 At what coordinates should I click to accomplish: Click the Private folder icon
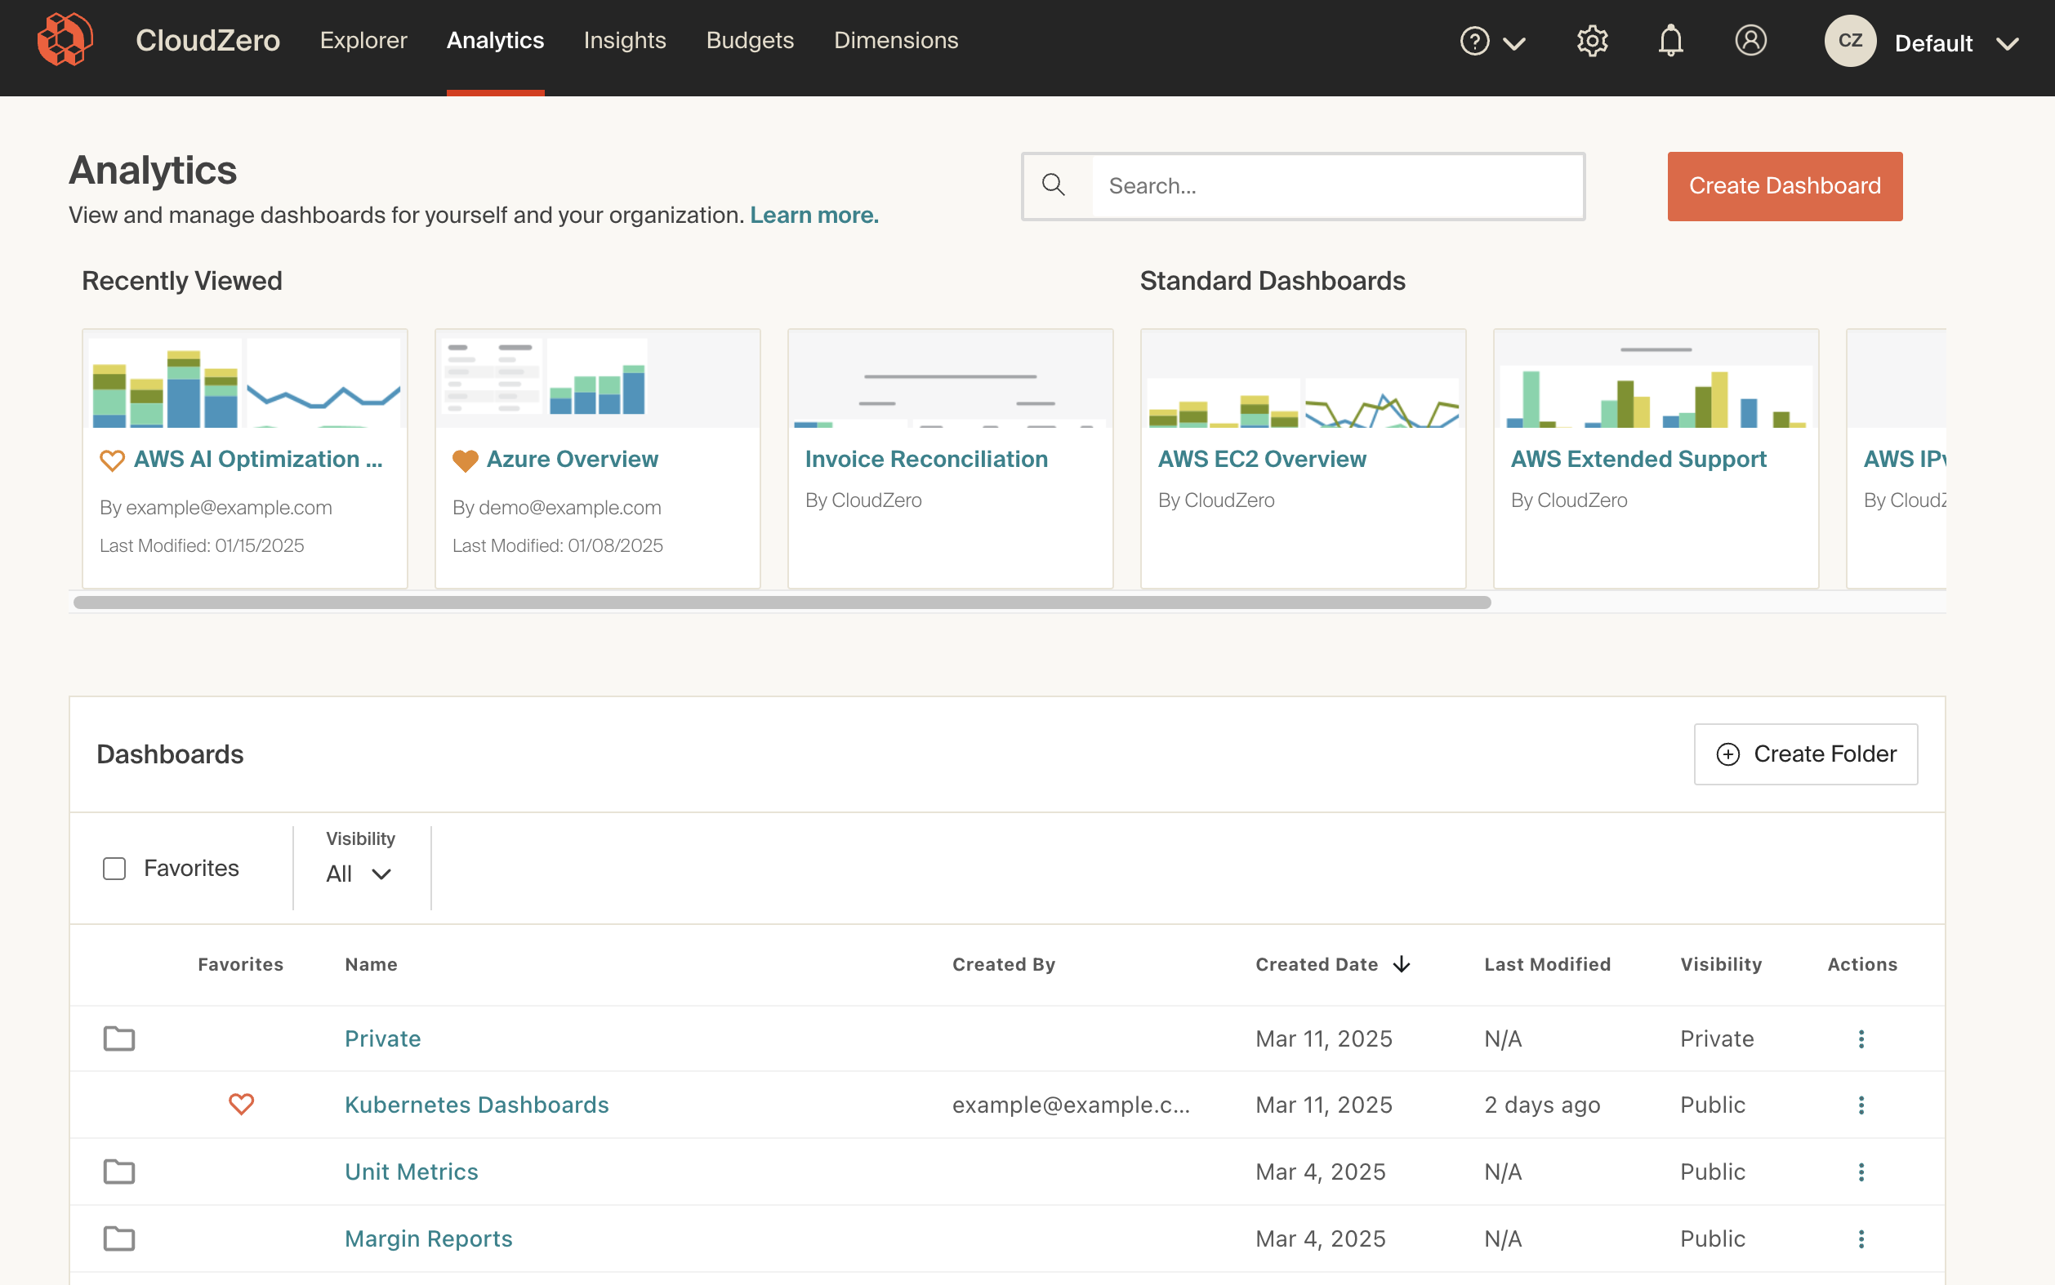coord(119,1038)
